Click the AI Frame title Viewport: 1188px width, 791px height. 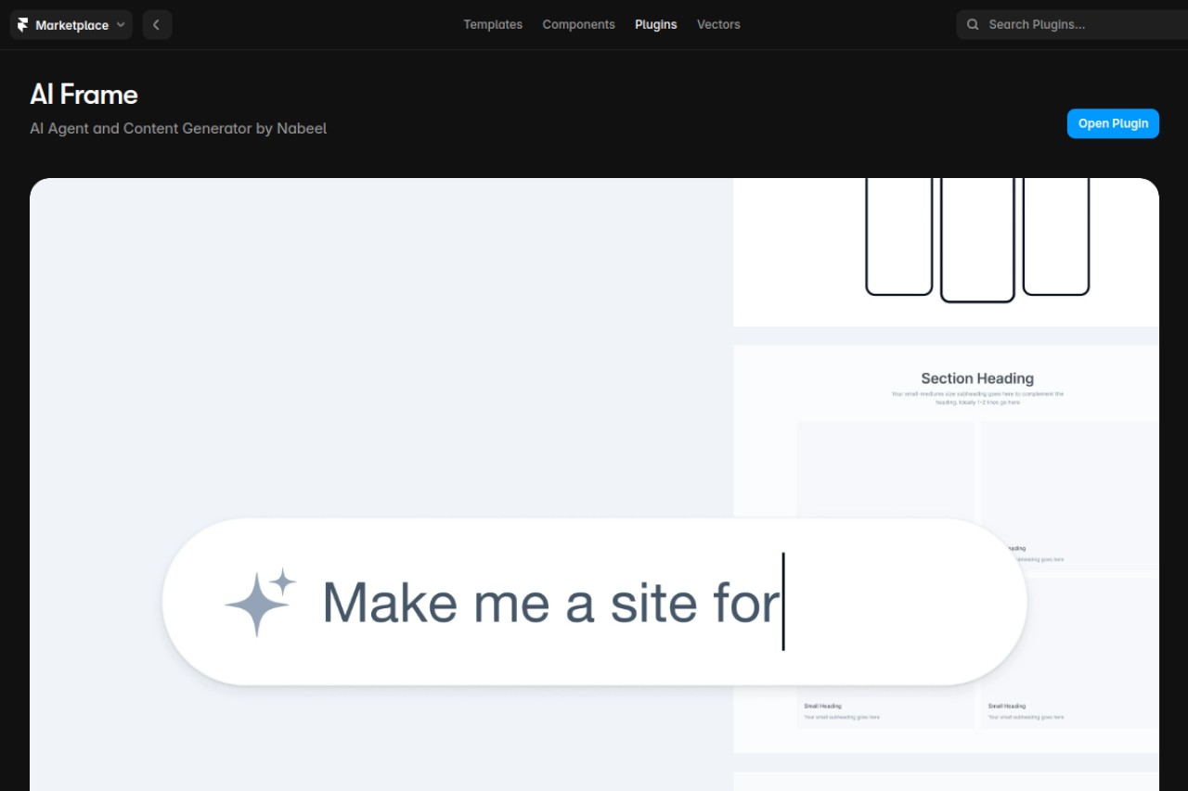click(x=84, y=95)
